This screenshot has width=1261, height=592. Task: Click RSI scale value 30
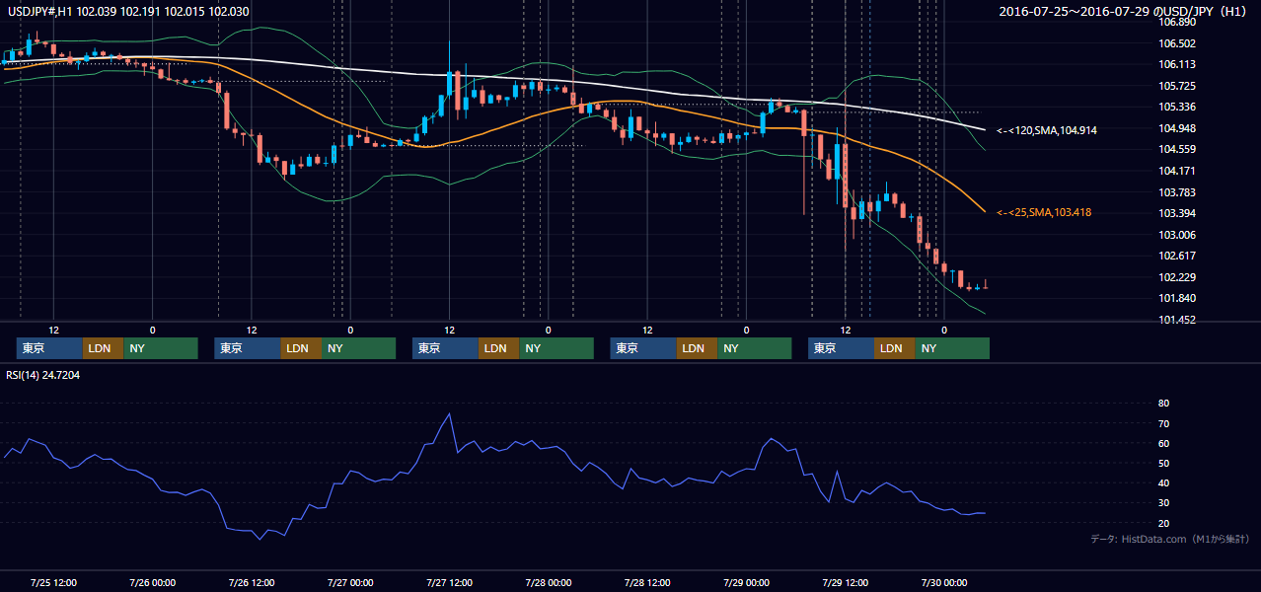[x=1163, y=502]
